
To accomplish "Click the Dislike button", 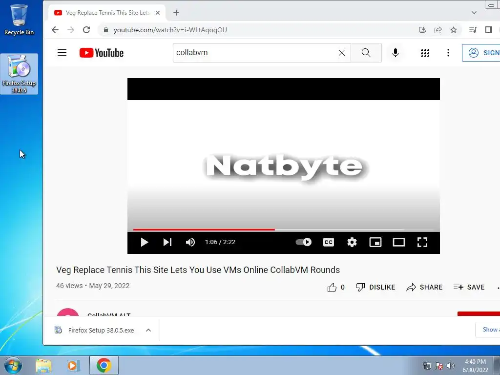I will 375,287.
